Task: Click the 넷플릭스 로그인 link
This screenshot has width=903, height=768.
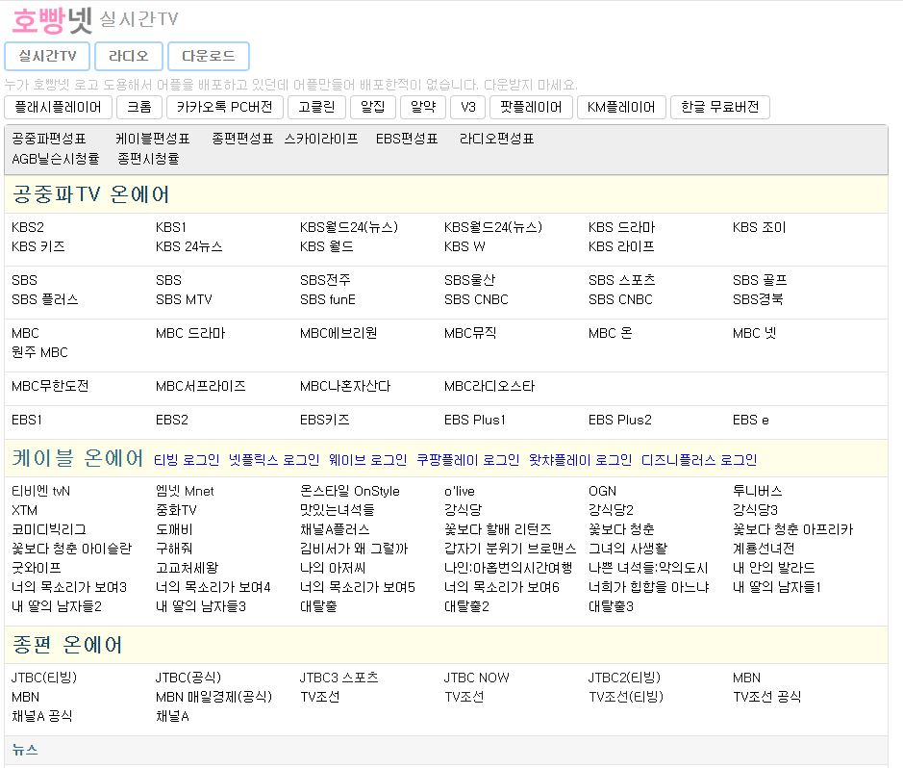Action: click(x=273, y=460)
